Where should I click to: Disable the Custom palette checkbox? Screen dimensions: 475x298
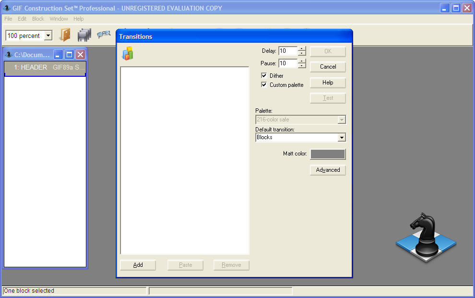[x=263, y=84]
